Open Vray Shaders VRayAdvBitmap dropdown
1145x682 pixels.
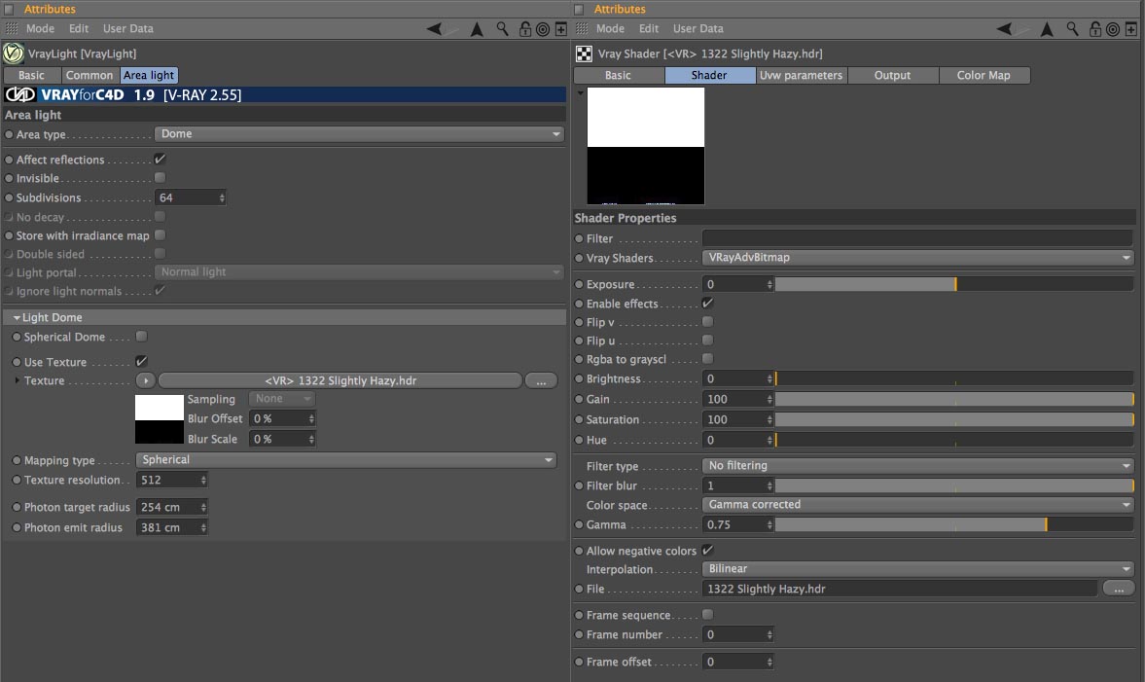pos(918,257)
